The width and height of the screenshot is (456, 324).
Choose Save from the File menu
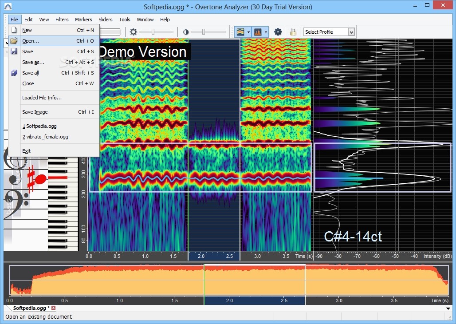(54, 51)
